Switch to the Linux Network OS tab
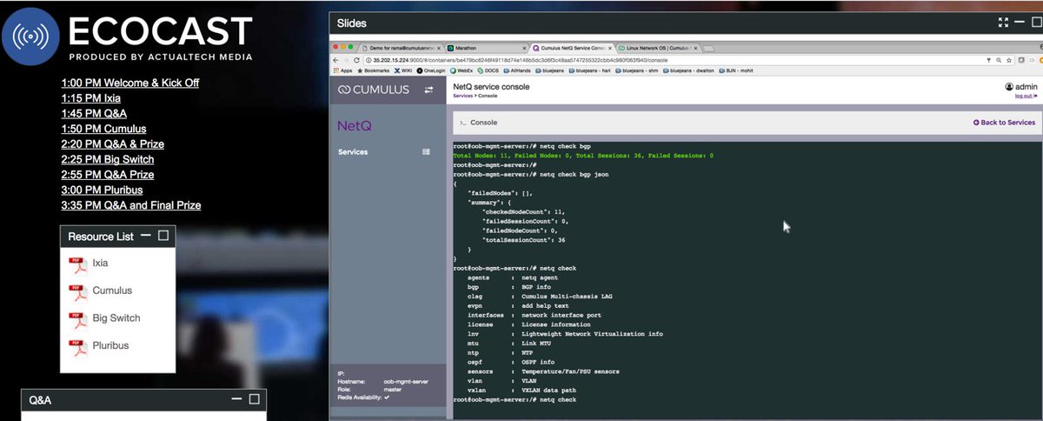 tap(659, 47)
